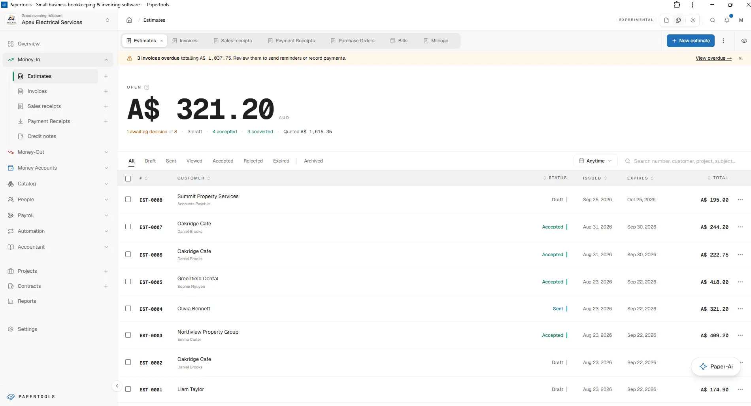Open the Settings gear in sidebar
The image size is (751, 406).
click(11, 329)
